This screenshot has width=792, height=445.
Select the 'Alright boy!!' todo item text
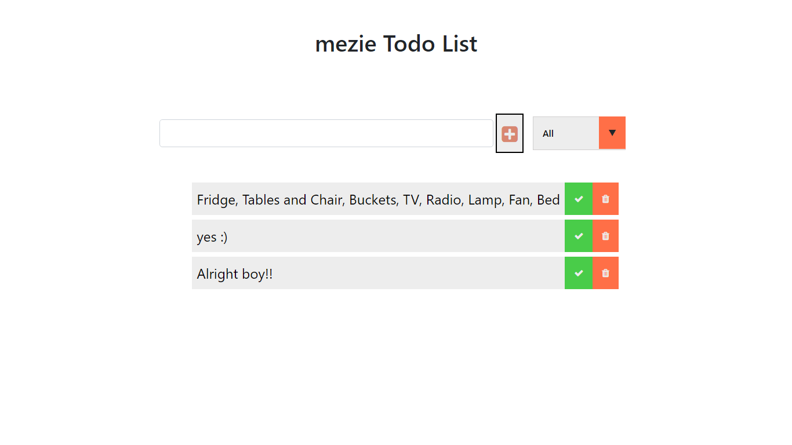pos(235,274)
